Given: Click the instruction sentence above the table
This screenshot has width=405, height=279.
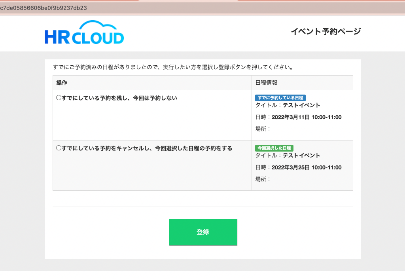Looking at the screenshot, I should 173,67.
